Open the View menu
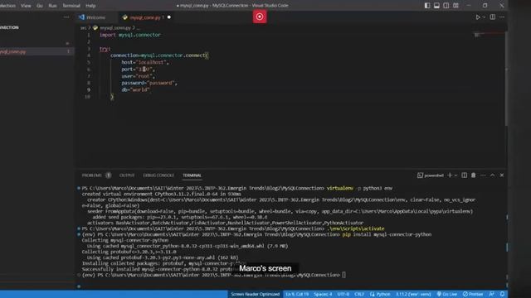This screenshot has width=531, height=298. (x=26, y=6)
